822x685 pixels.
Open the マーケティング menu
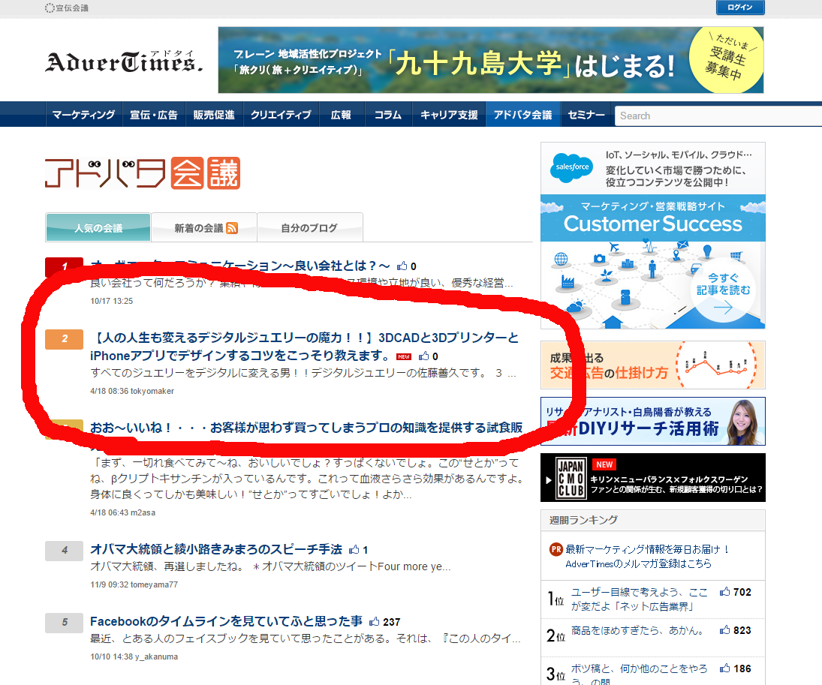[x=84, y=115]
